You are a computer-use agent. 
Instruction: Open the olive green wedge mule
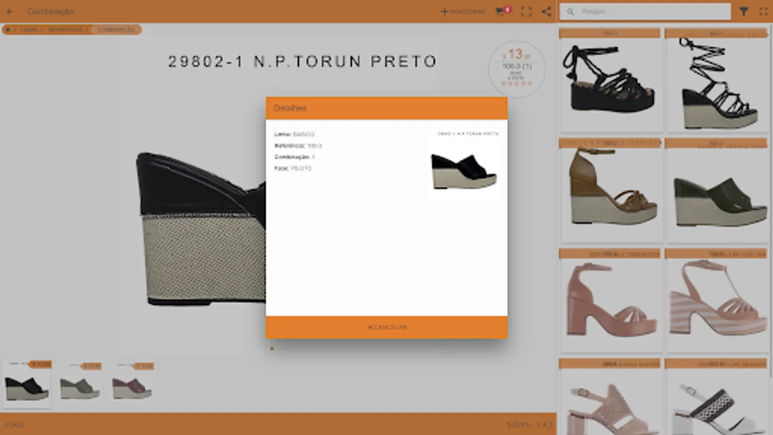click(x=716, y=190)
